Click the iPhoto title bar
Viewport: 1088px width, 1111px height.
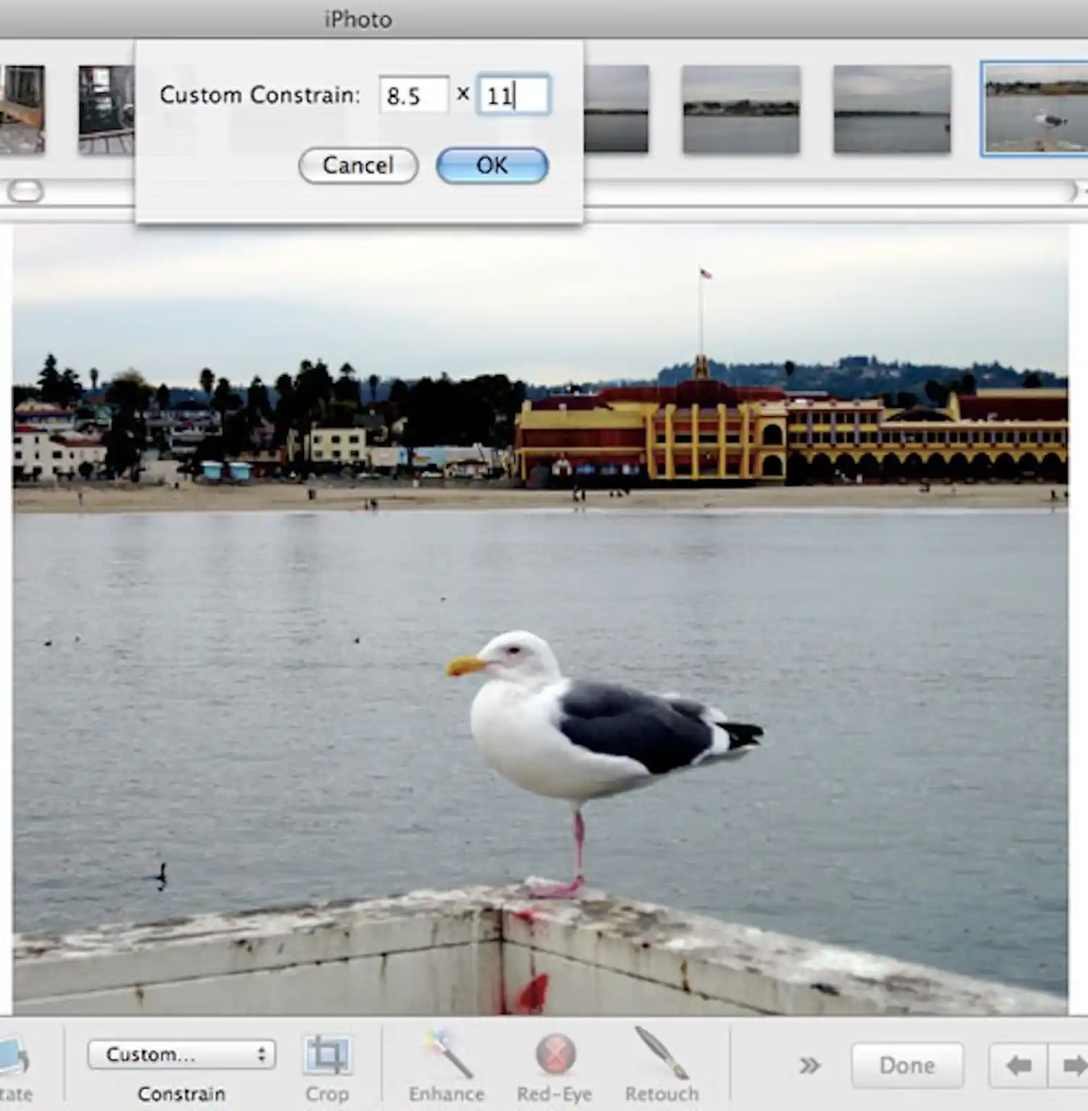click(x=358, y=19)
